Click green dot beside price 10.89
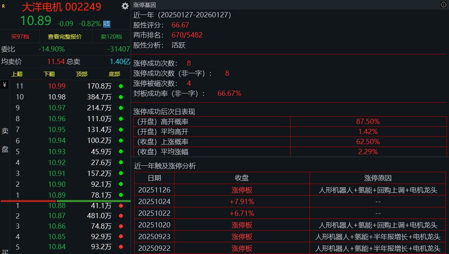The height and width of the screenshot is (254, 449). coord(121,195)
